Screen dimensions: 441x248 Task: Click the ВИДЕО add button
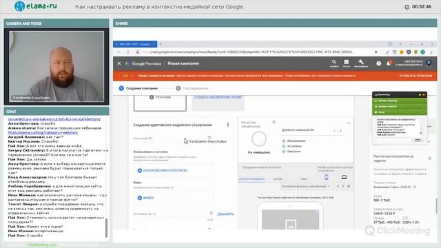145,198
